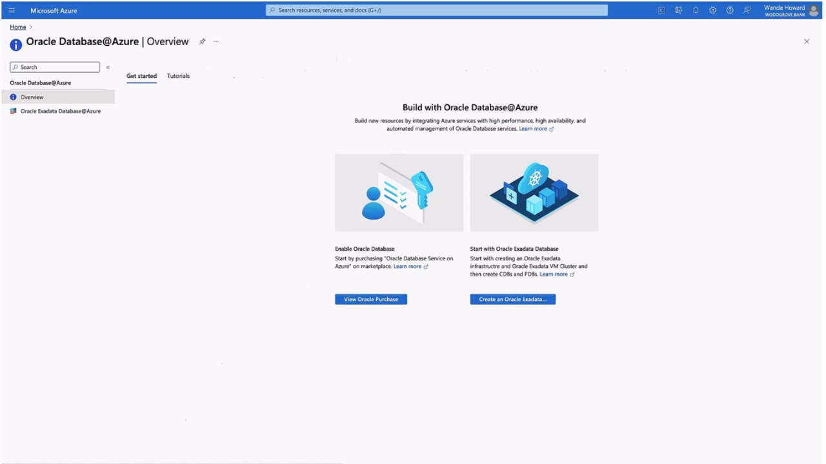826x464 pixels.
Task: Open the Copilot icon in header
Action: (678, 10)
